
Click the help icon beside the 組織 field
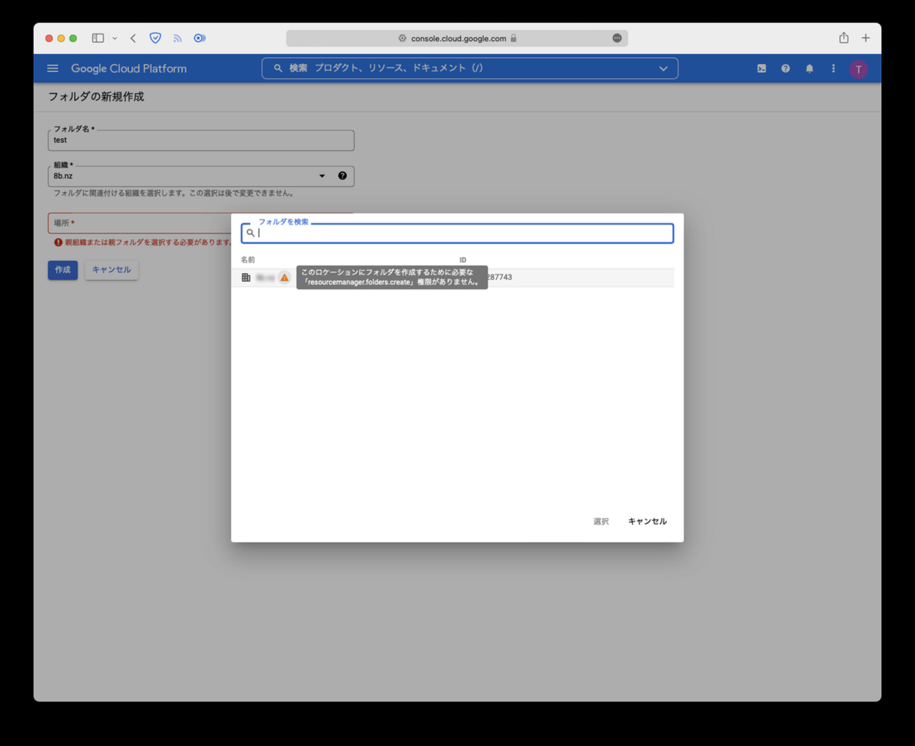[342, 176]
